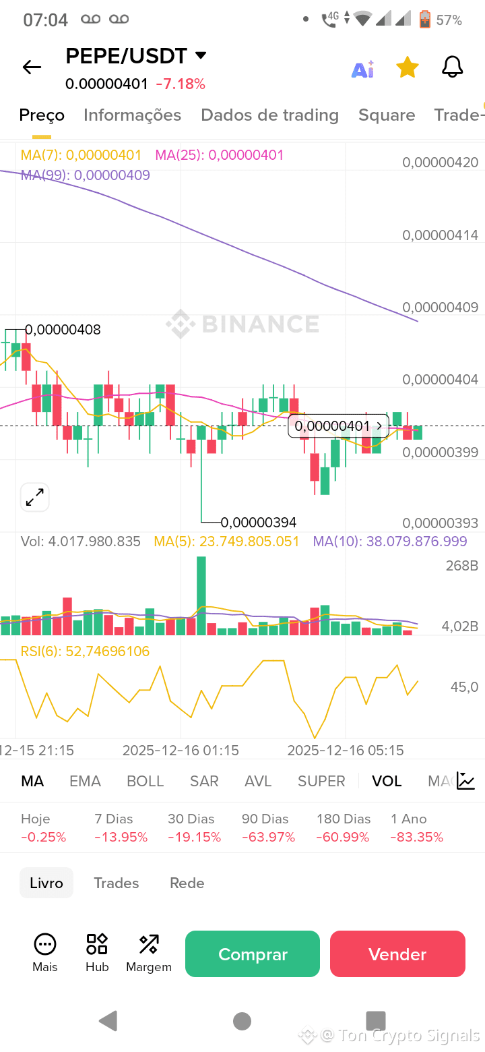Image resolution: width=485 pixels, height=1052 pixels.
Task: Select the 7 Dias performance period
Action: pos(121,827)
